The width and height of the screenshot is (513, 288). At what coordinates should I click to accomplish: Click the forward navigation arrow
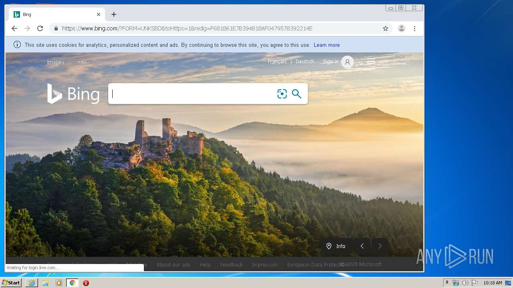point(27,28)
